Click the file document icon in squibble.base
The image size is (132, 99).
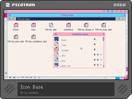pyautogui.click(x=56, y=44)
